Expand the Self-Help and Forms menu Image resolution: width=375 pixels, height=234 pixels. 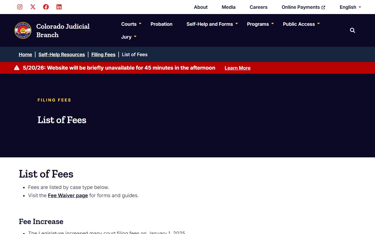[236, 23]
